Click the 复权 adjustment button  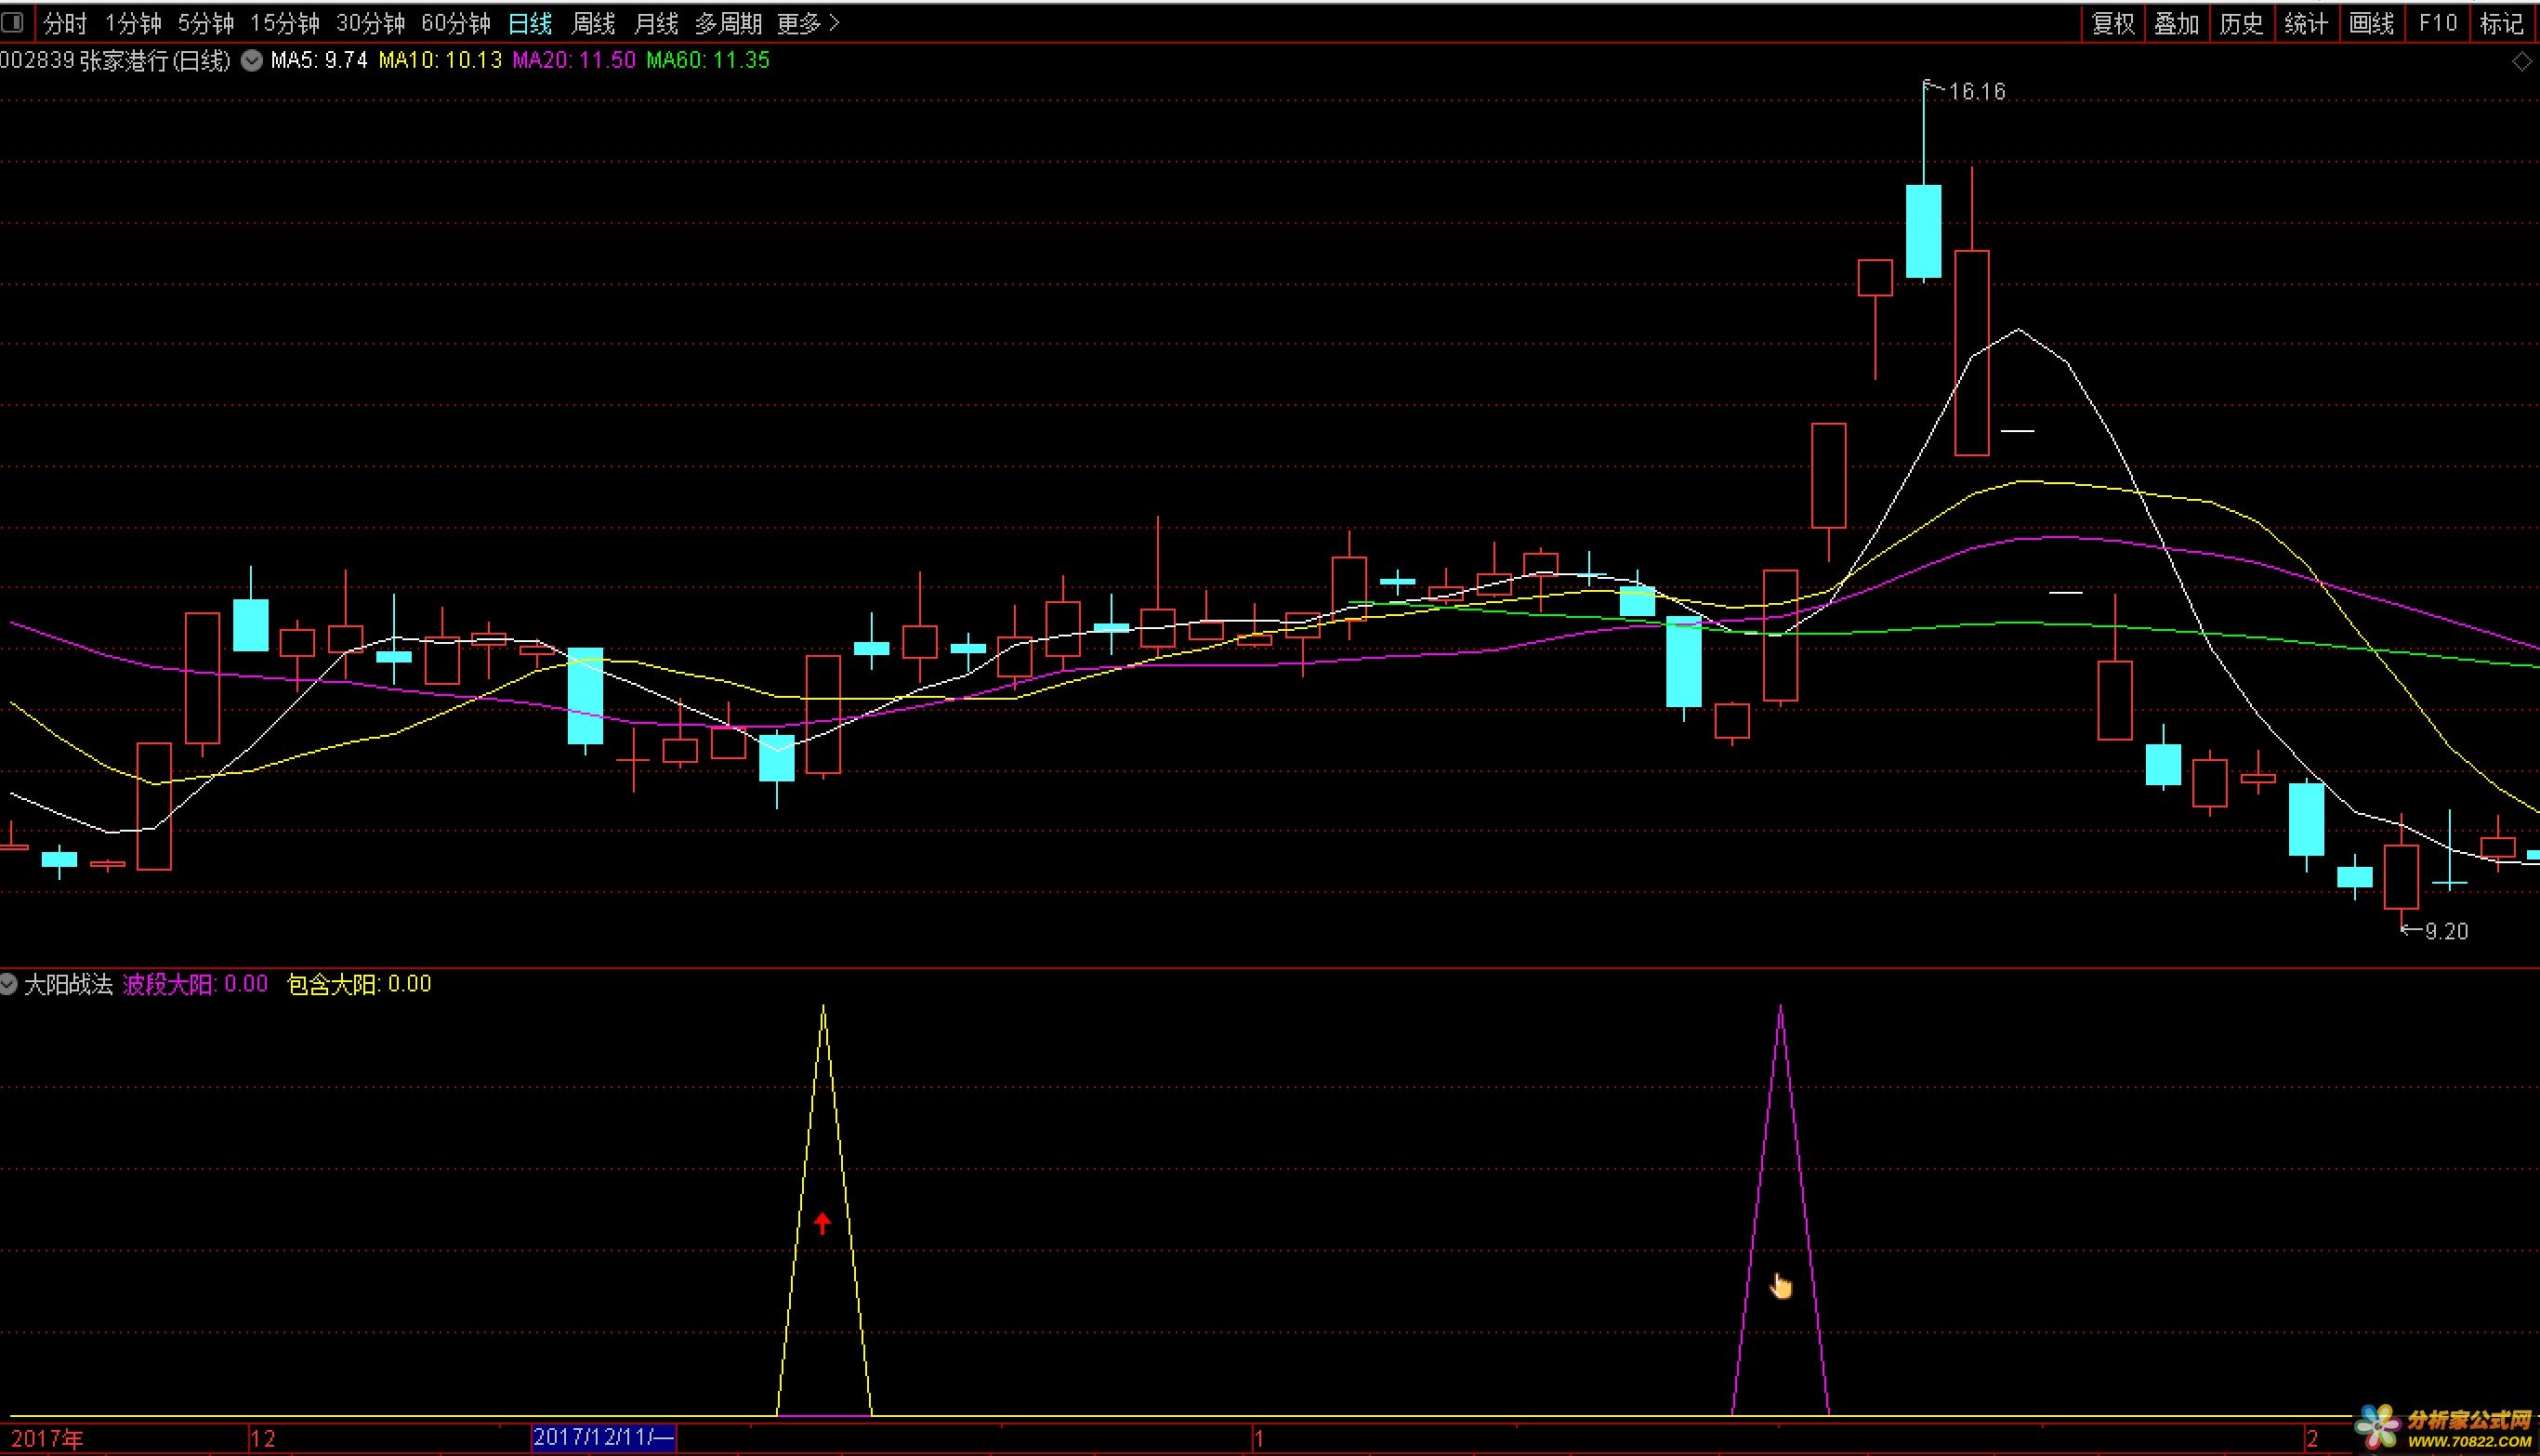pyautogui.click(x=2113, y=23)
